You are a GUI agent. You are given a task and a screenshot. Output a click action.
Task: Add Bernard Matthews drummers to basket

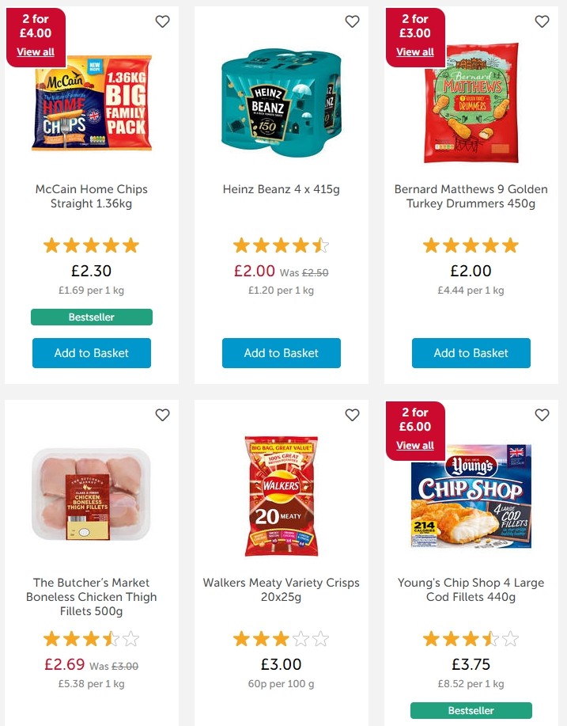click(471, 353)
